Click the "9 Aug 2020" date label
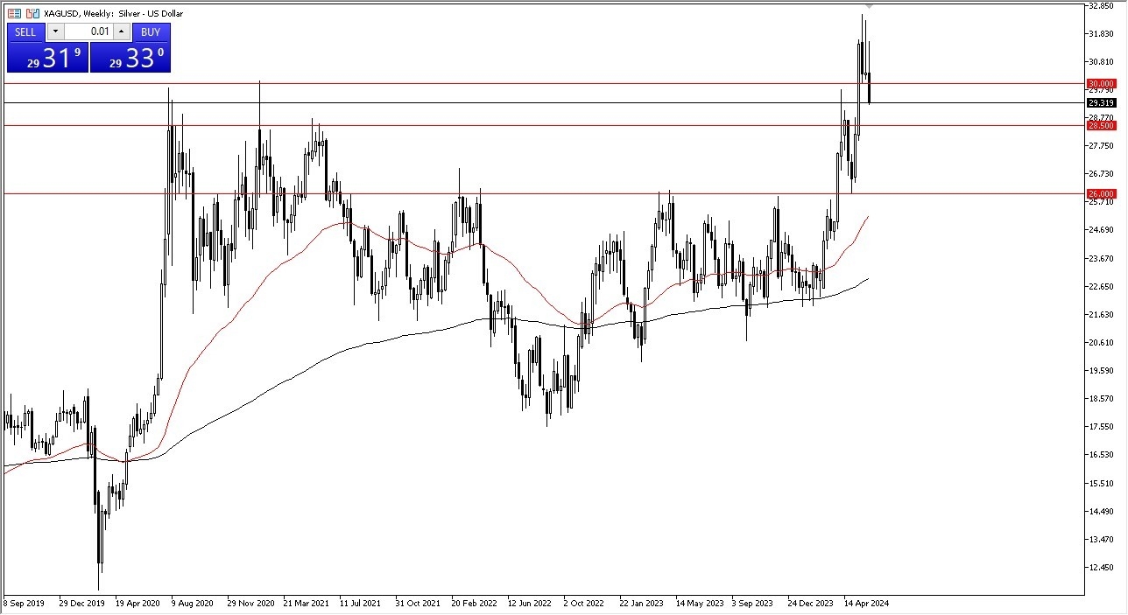Screen dimensions: 1128x615 tap(193, 603)
